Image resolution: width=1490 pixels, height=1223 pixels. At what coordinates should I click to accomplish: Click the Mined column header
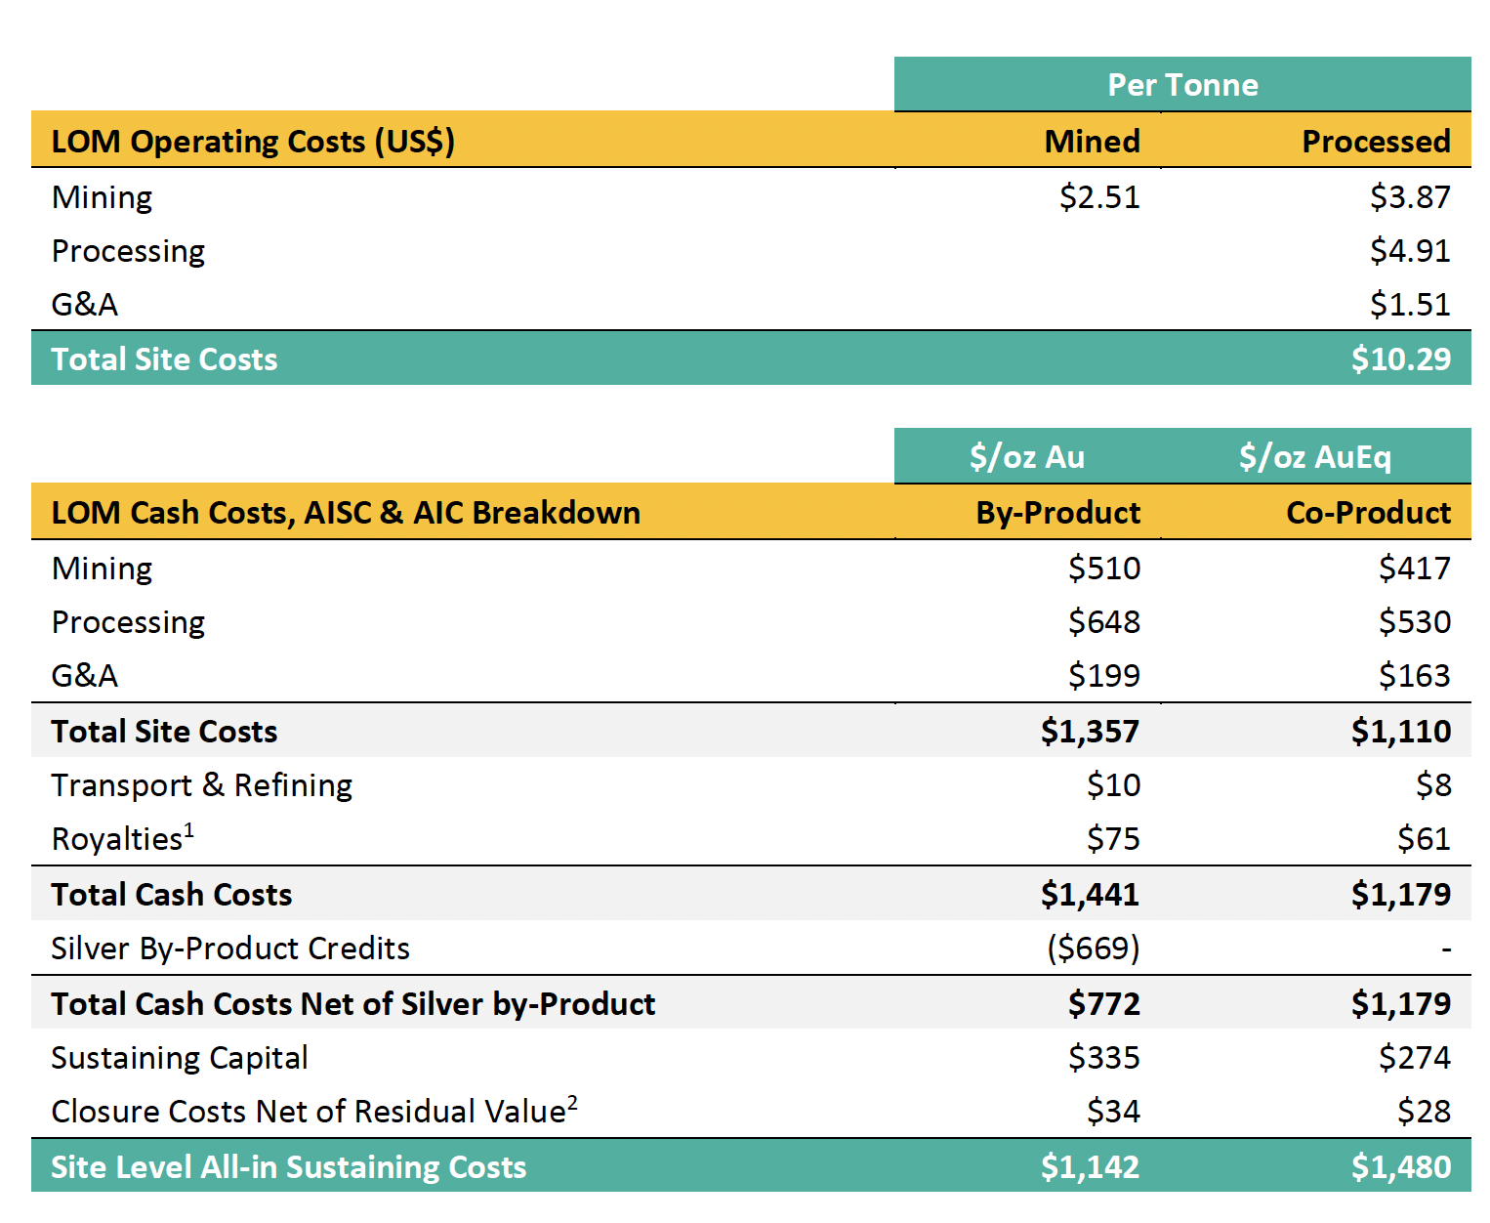click(x=1092, y=142)
